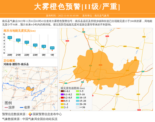Click the orange county shape on overview map
This screenshot has height=122, width=155.
[31, 89]
